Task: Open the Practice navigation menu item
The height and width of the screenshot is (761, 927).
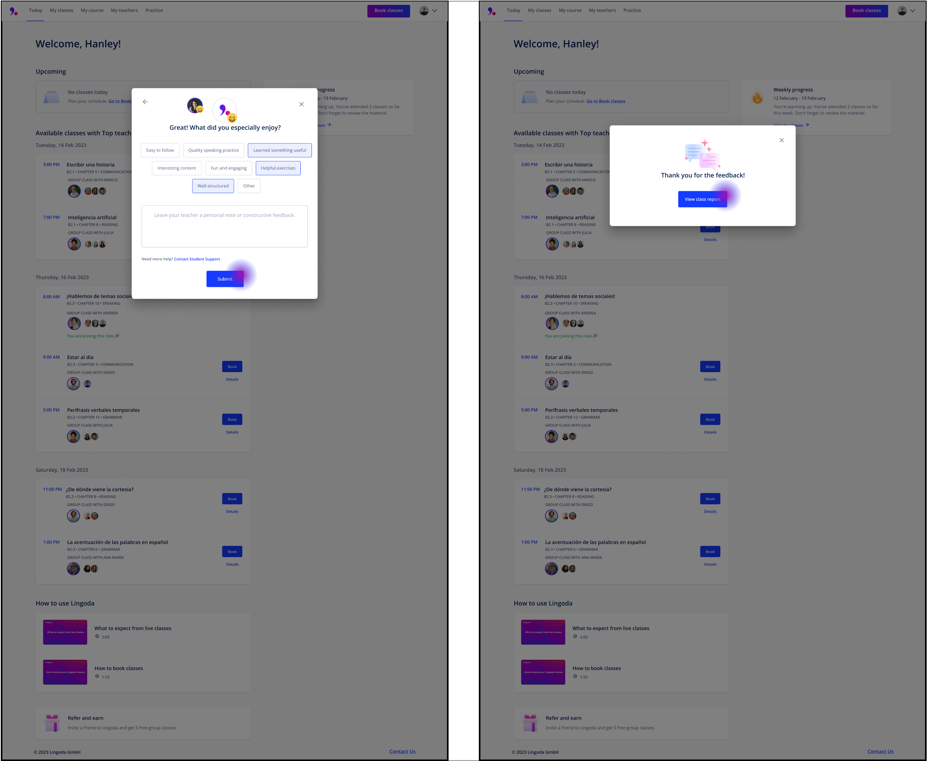Action: [154, 10]
